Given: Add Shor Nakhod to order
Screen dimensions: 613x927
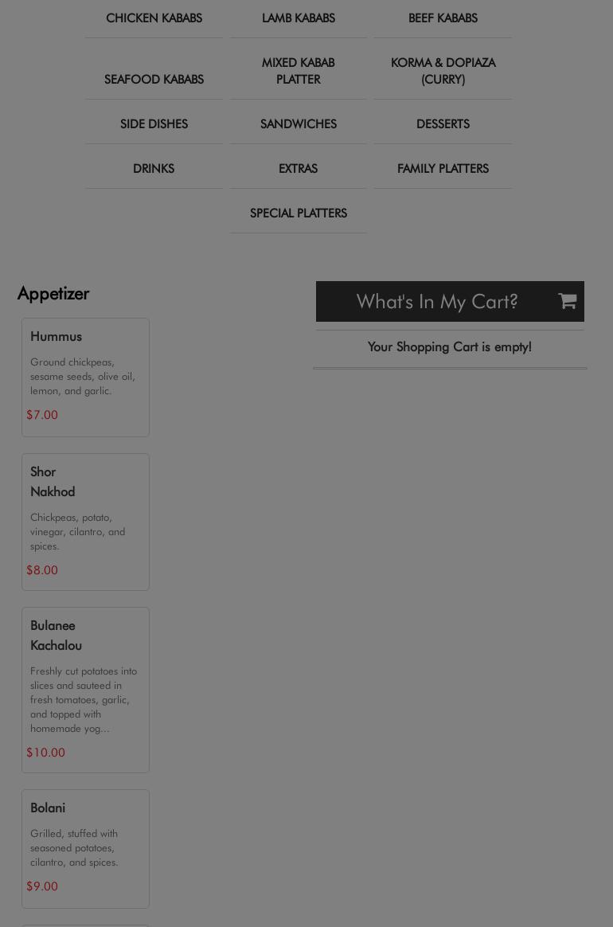Looking at the screenshot, I should 85,522.
